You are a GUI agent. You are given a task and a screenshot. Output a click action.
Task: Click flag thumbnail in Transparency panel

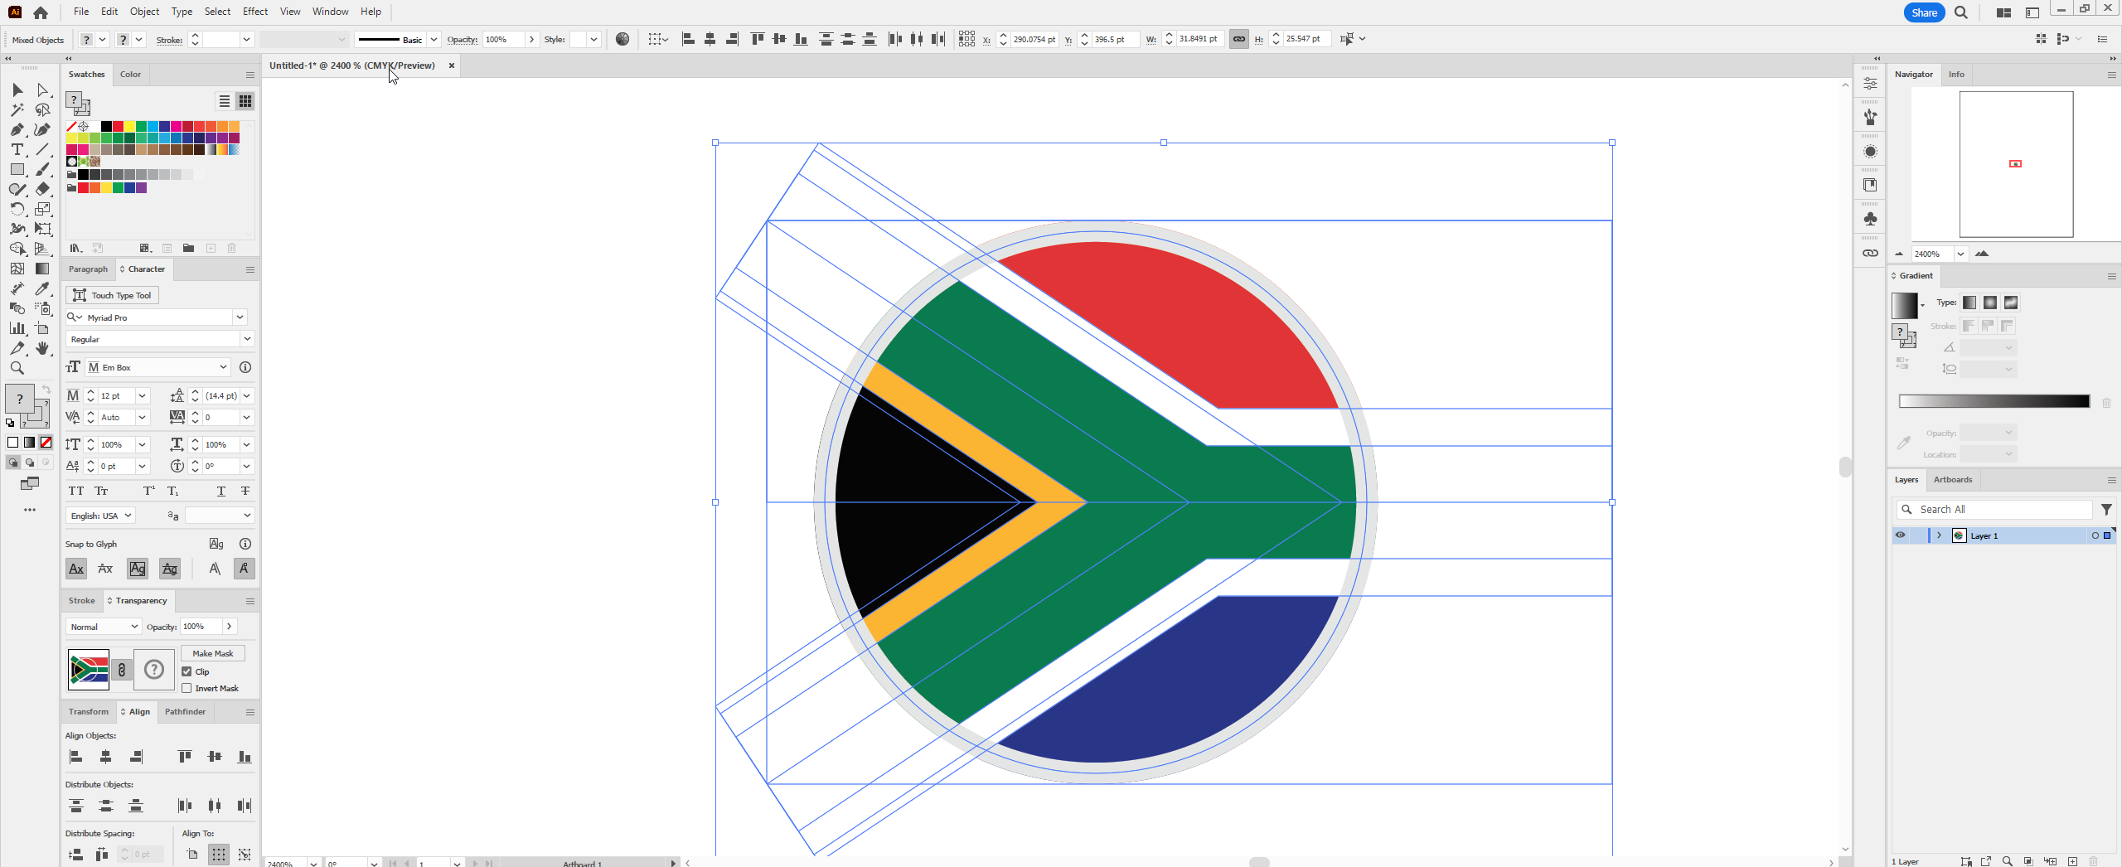(x=89, y=670)
